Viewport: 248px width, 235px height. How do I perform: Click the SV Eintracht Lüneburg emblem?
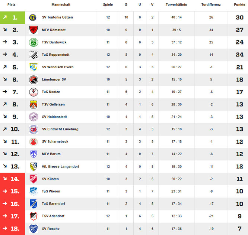34,129
